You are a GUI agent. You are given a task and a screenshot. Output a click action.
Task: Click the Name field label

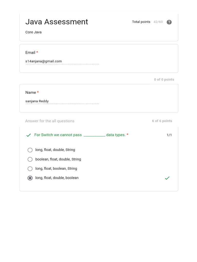point(31,92)
